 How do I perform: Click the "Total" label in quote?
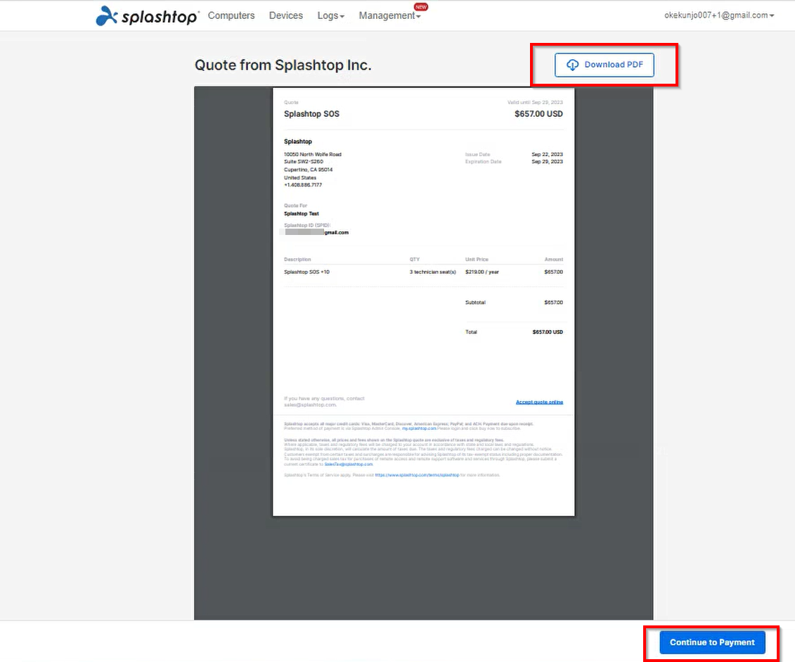471,332
